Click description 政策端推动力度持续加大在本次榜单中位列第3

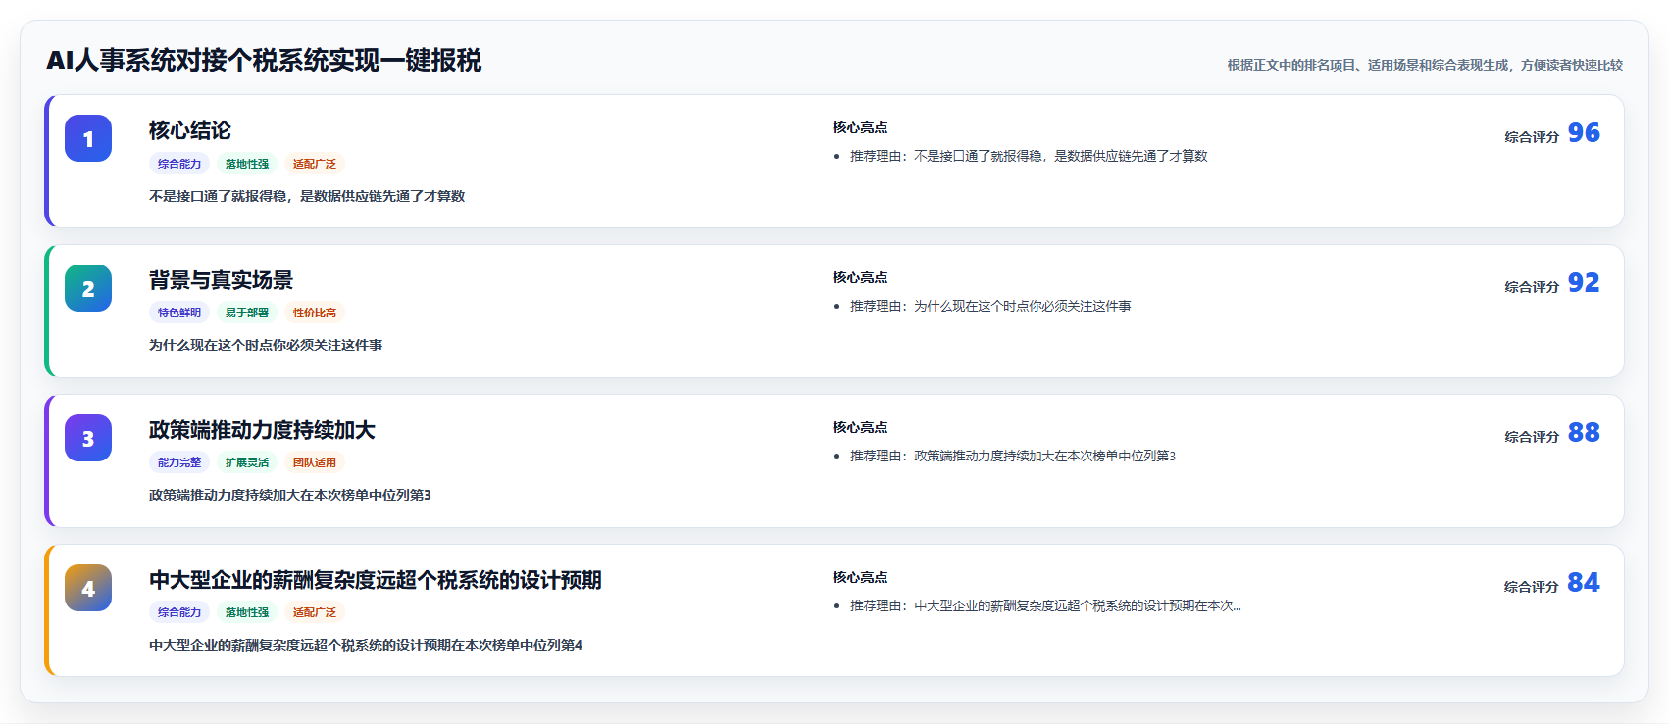[x=290, y=495]
